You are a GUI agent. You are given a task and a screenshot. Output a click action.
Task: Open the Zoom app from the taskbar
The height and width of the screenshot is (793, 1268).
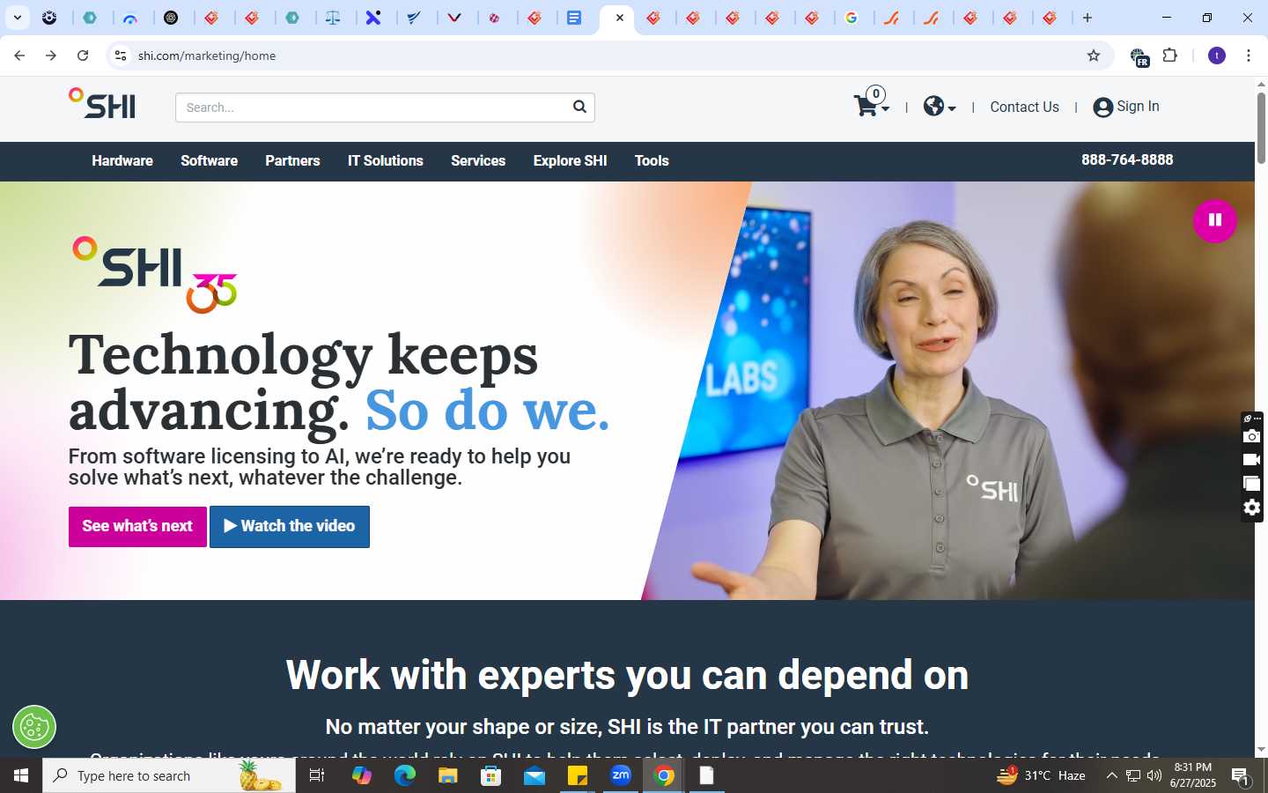pos(621,775)
